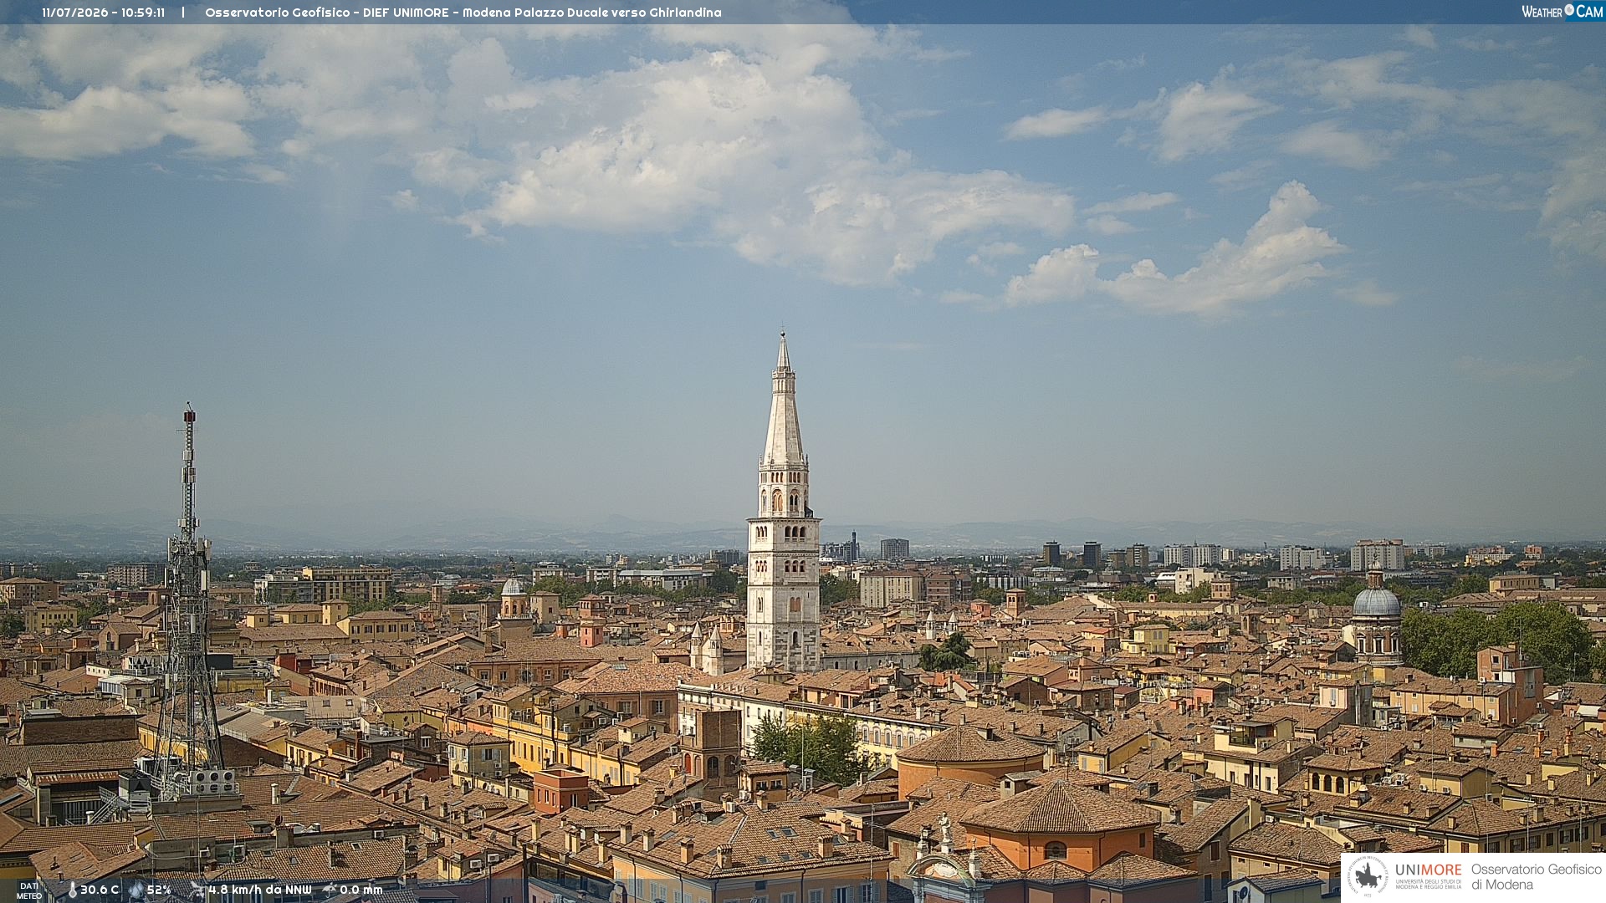The image size is (1606, 903).
Task: Select the DATI METEO label
Action: (x=29, y=891)
